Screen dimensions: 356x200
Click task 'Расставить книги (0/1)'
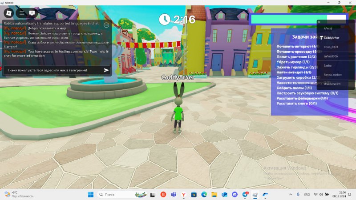[x=296, y=104]
